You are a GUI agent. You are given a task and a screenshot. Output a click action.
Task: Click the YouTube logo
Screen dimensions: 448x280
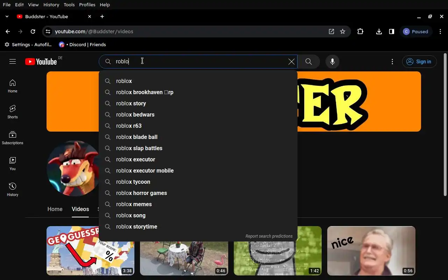point(41,62)
